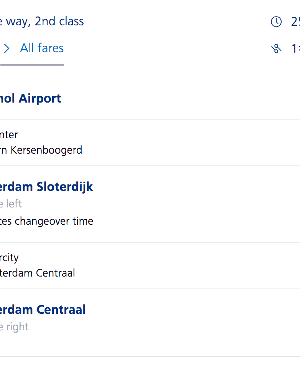Click the Kersenboogerd train direction text

point(41,150)
